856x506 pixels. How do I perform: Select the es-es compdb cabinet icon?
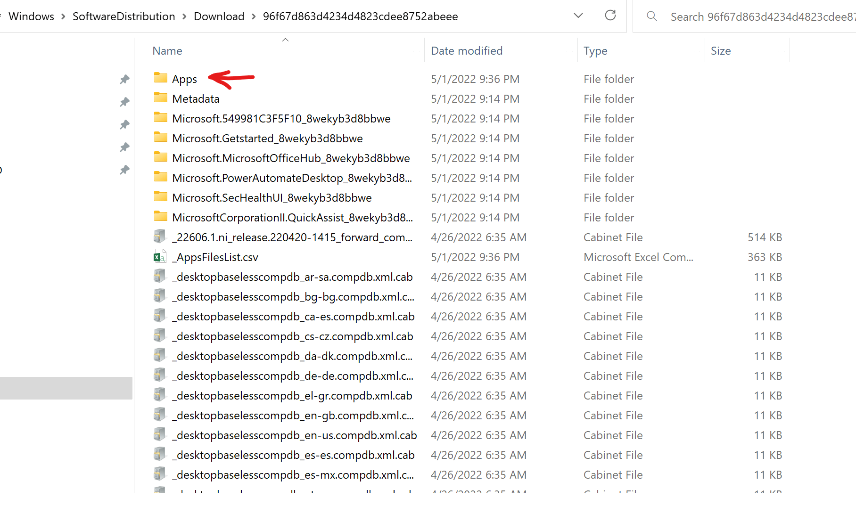160,454
